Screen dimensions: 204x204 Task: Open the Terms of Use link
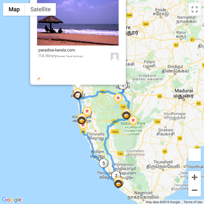193,202
